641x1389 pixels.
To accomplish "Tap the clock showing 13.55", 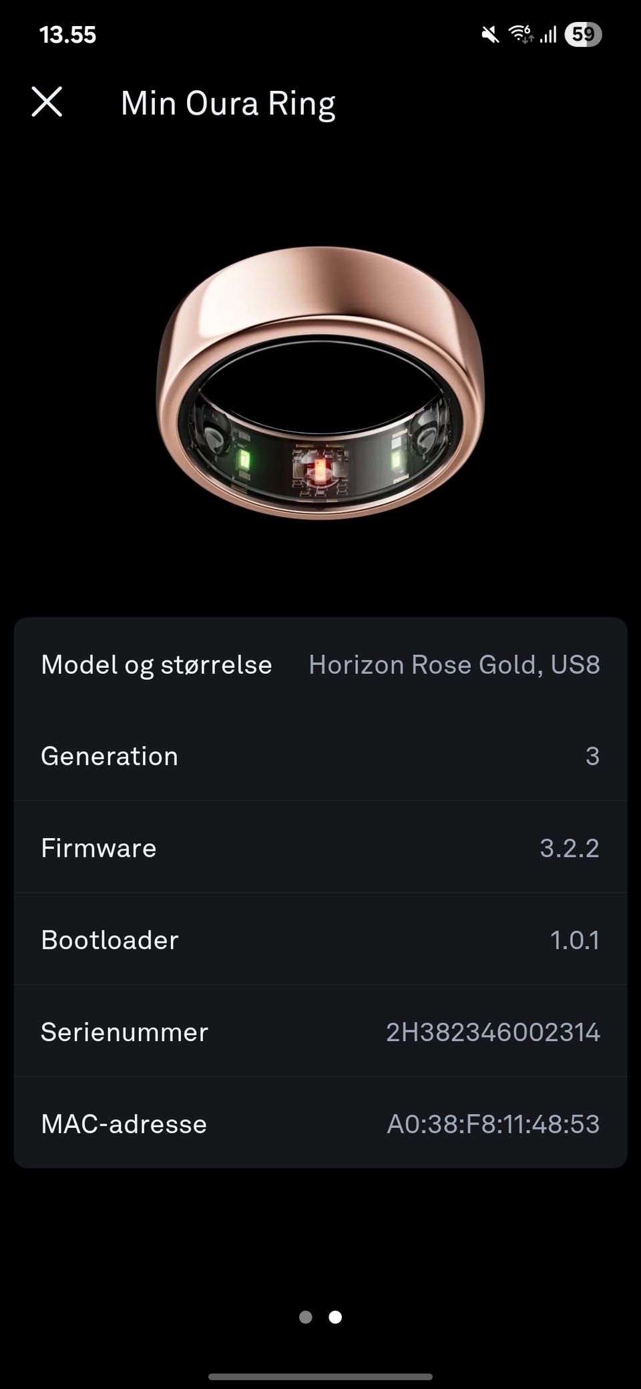I will pyautogui.click(x=67, y=35).
